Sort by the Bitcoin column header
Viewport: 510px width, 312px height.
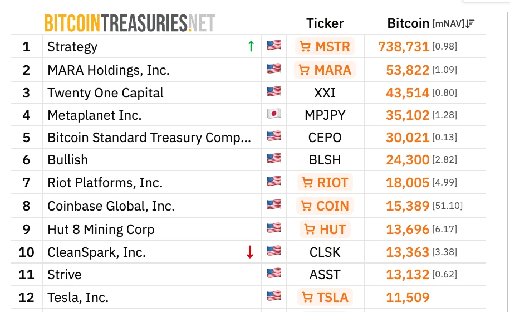[408, 23]
